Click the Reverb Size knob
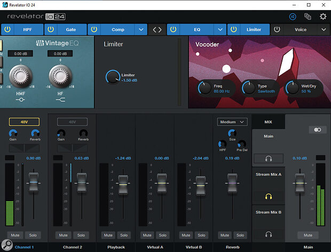 [232, 133]
